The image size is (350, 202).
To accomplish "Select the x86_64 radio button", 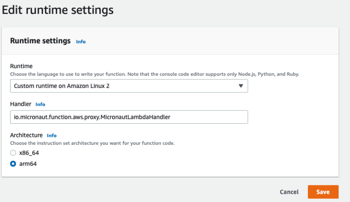I will 13,153.
